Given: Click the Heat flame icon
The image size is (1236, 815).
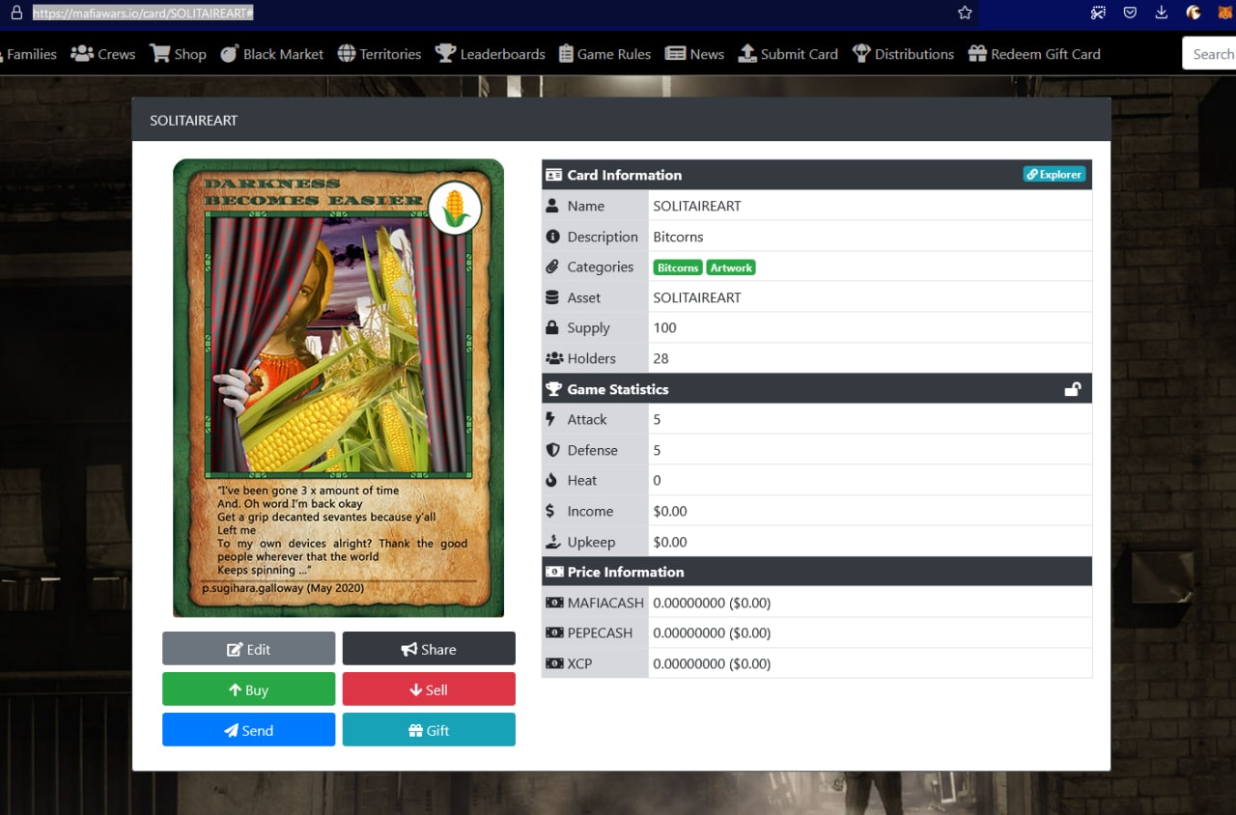Looking at the screenshot, I should 552,480.
